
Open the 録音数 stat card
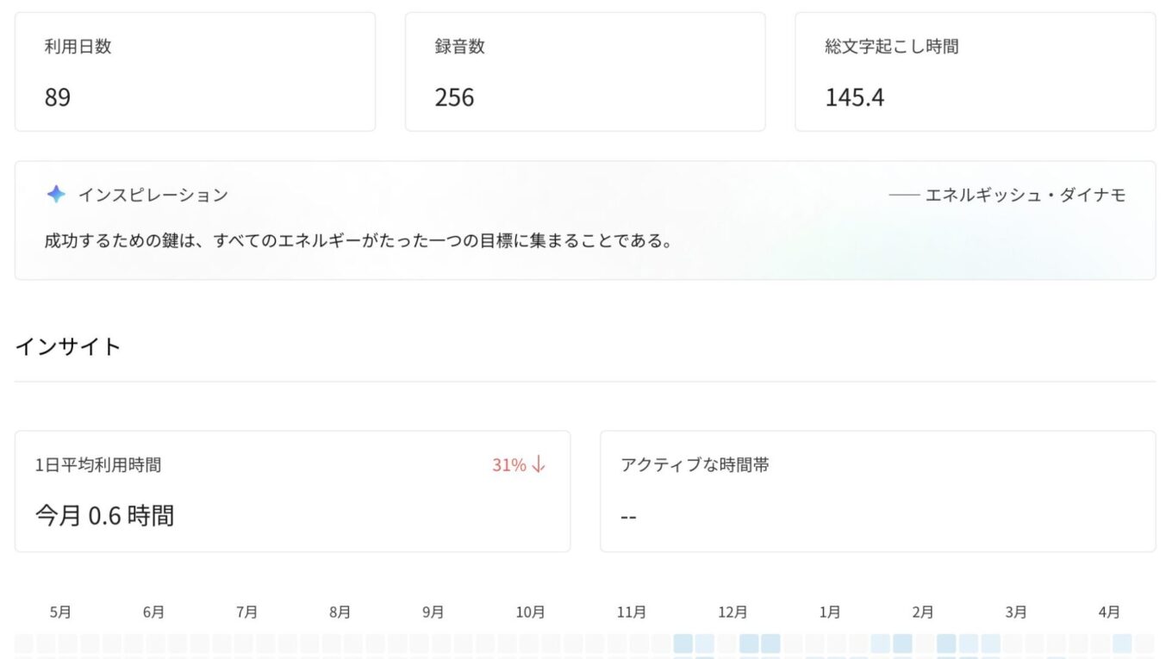point(584,71)
